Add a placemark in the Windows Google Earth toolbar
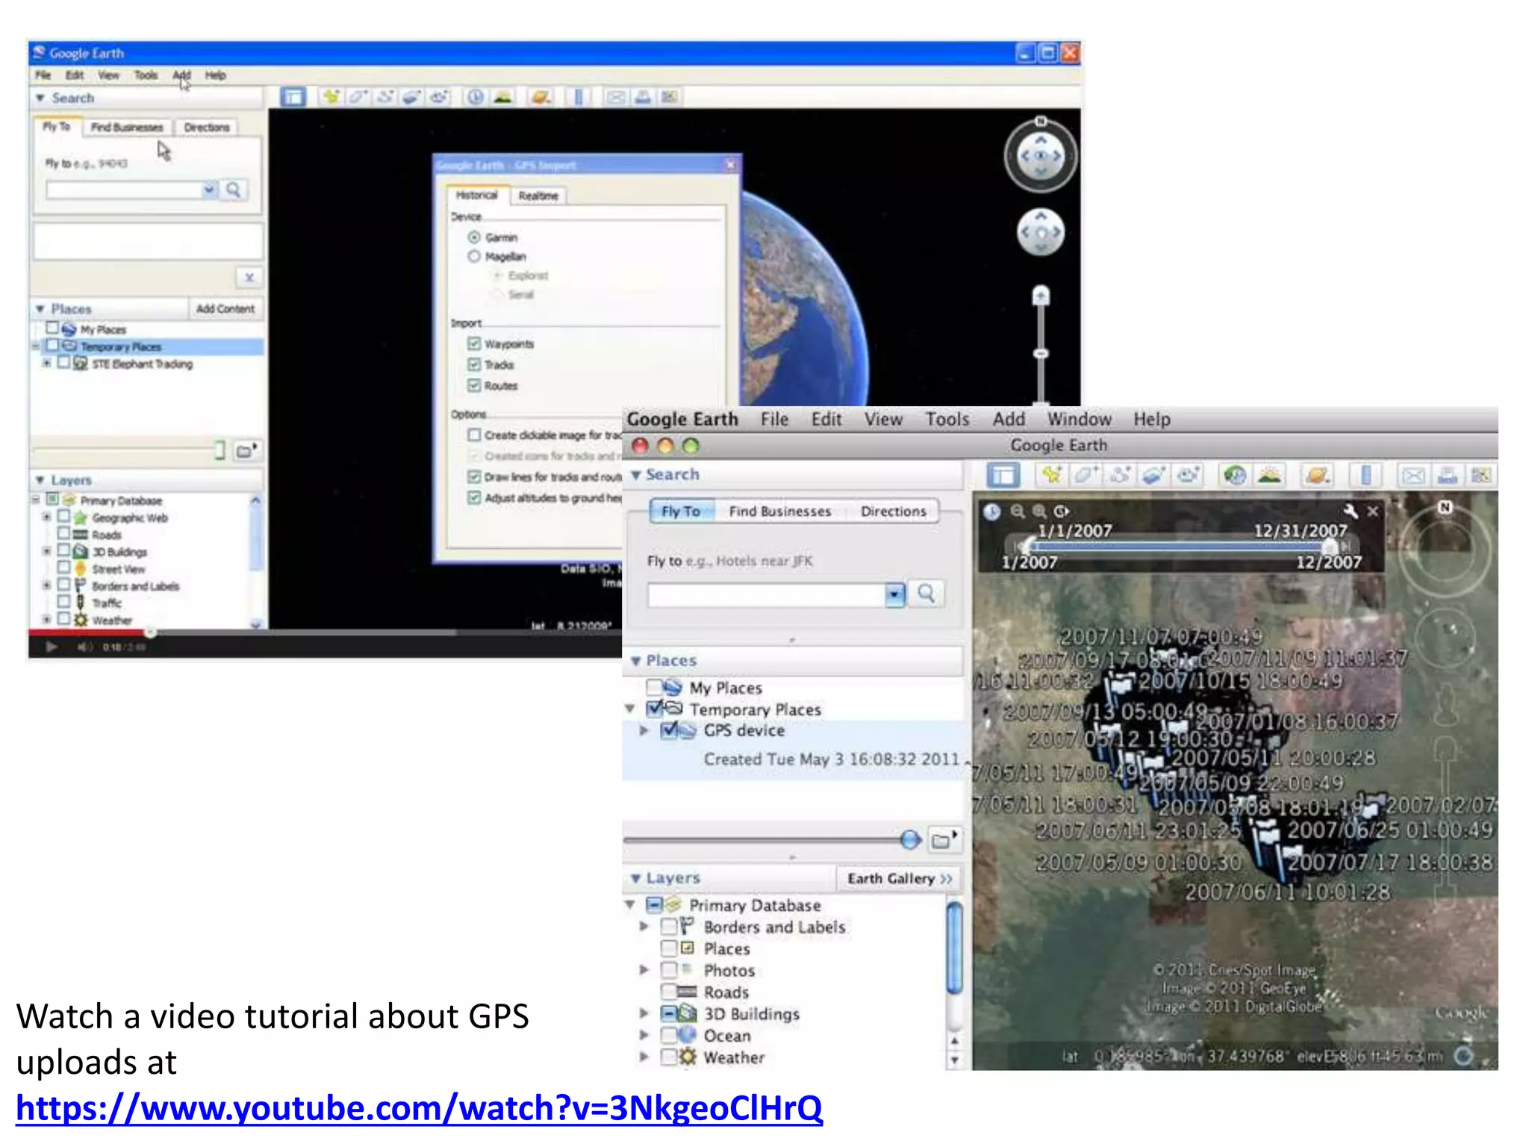This screenshot has width=1529, height=1147. (x=331, y=97)
